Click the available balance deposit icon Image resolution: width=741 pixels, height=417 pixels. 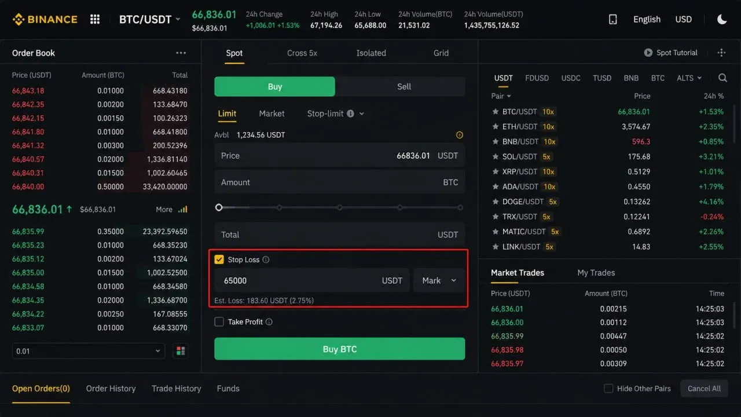coord(460,135)
